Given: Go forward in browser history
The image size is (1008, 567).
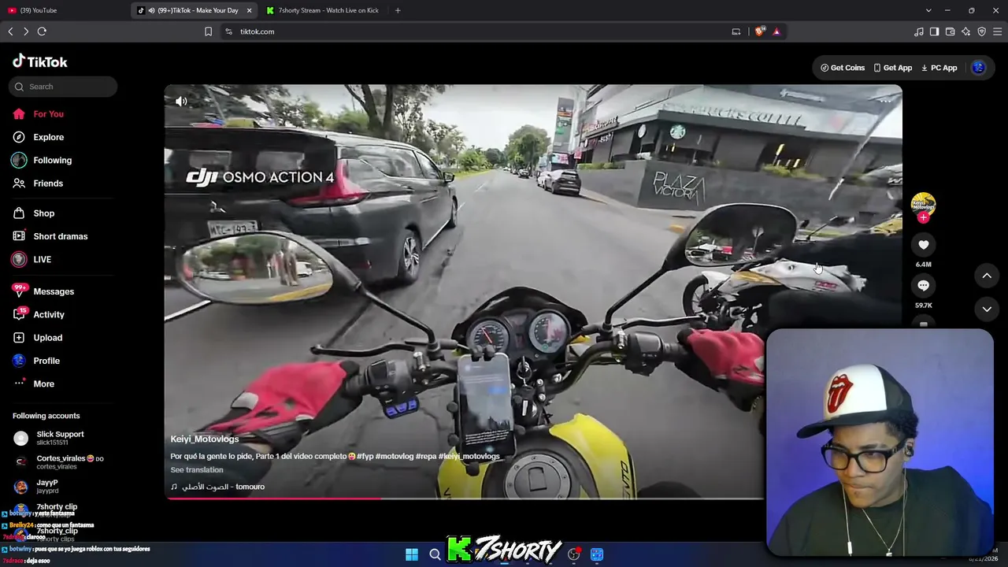Looking at the screenshot, I should point(26,31).
